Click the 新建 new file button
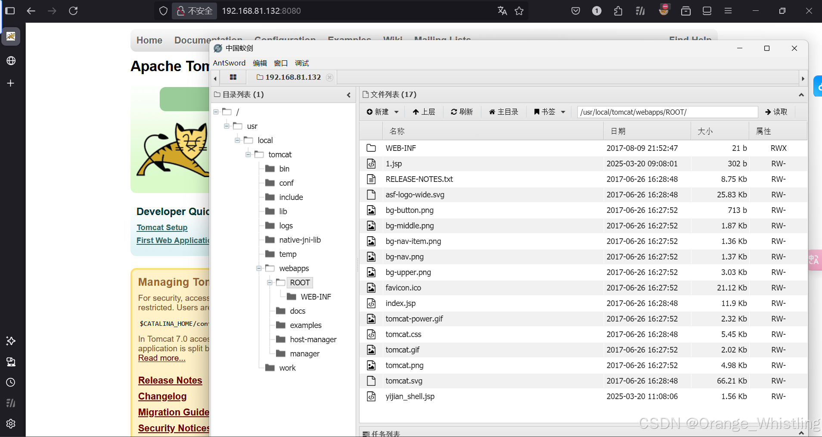 click(378, 112)
